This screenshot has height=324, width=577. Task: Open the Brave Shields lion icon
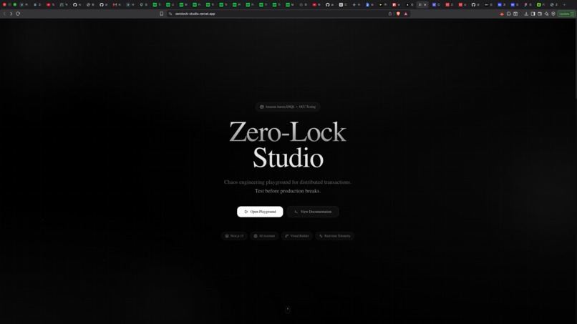[398, 14]
